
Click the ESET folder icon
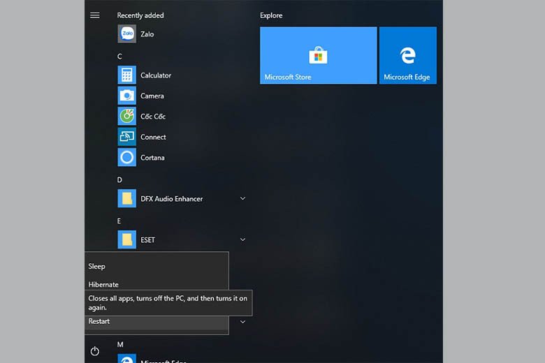(127, 239)
